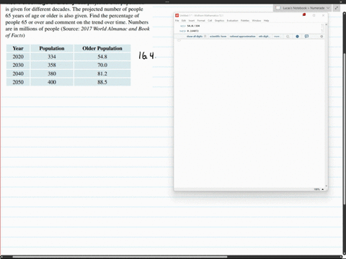Click the output cell '0.164072'
Viewport: 346px width, 259px height.
192,31
